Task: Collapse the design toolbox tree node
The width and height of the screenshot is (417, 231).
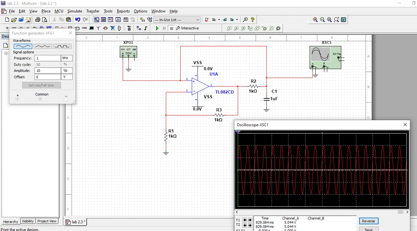Action: pyautogui.click(x=6, y=53)
